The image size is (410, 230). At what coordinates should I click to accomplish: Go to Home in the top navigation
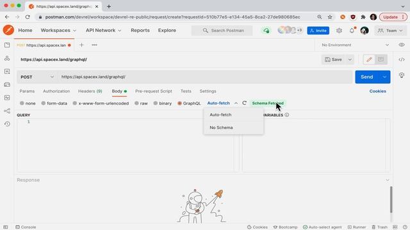click(x=25, y=30)
